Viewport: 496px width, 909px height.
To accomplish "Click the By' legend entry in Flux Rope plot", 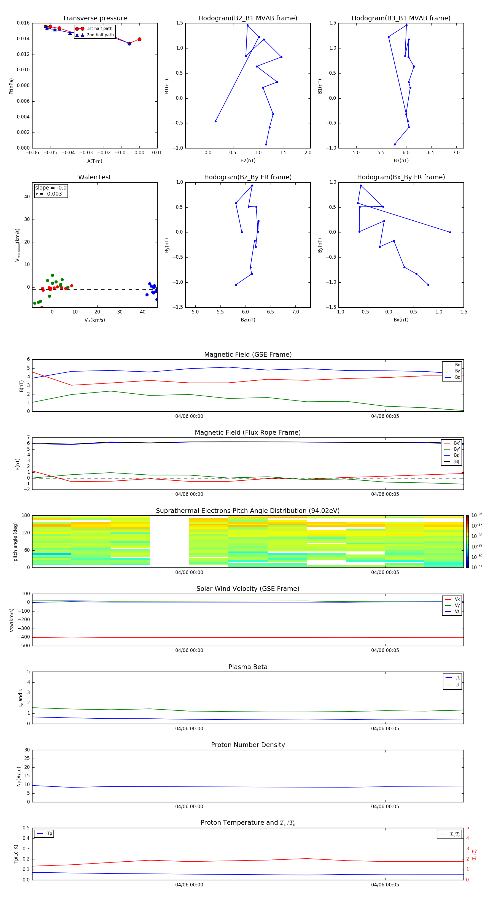I will [452, 449].
